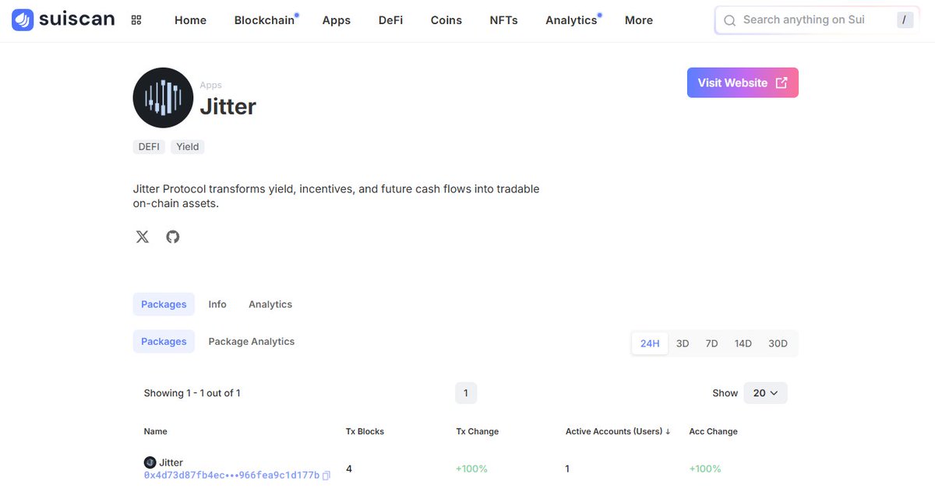
Task: Click the Tx Blocks column header
Action: pos(365,431)
